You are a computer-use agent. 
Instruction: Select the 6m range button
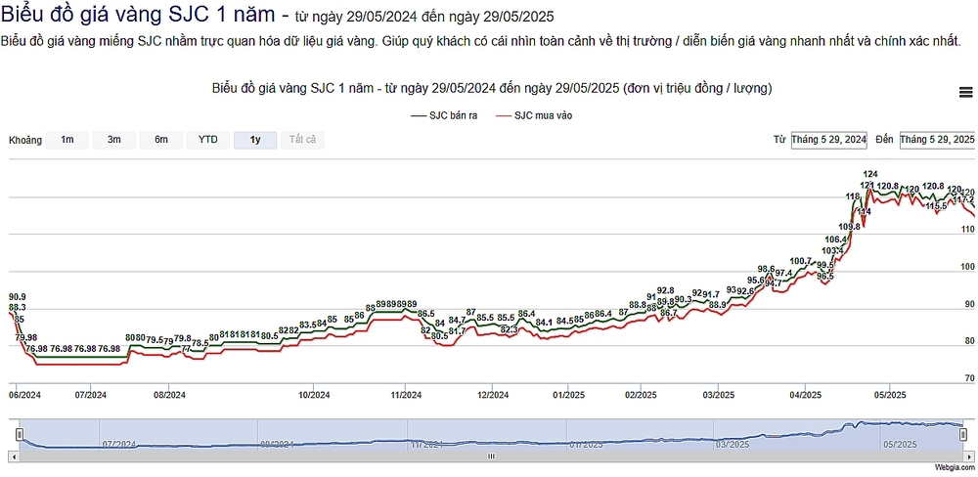point(161,141)
